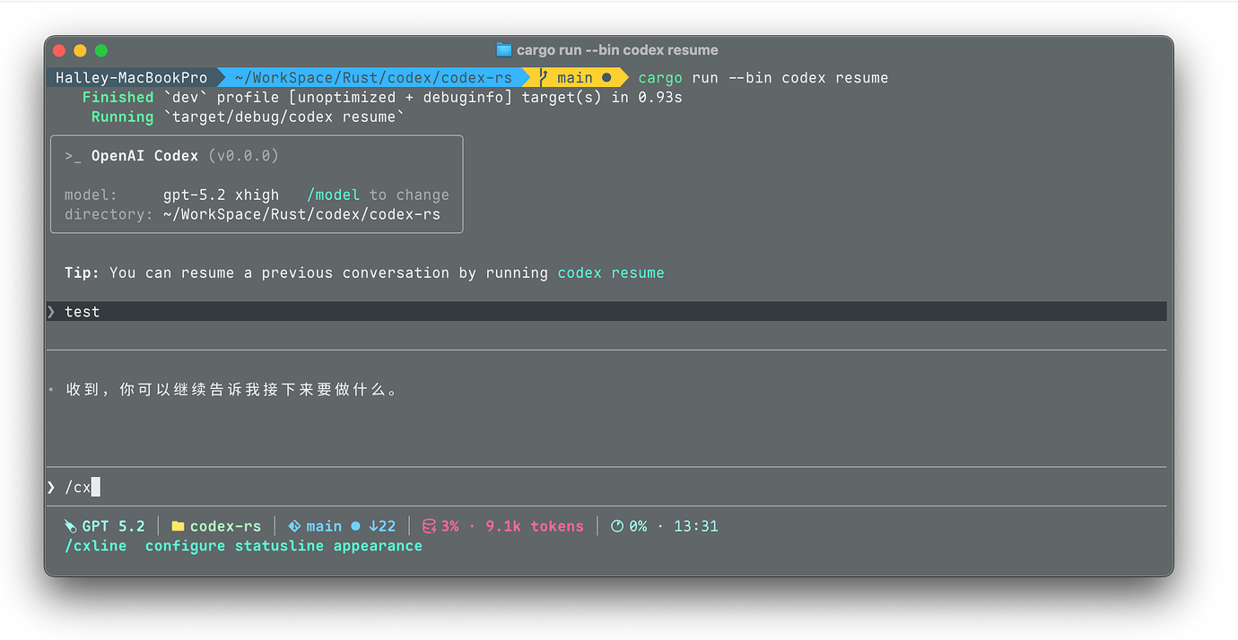Click the 'gpt-5.2 xhigh' model value
The image size is (1238, 640).
(221, 195)
